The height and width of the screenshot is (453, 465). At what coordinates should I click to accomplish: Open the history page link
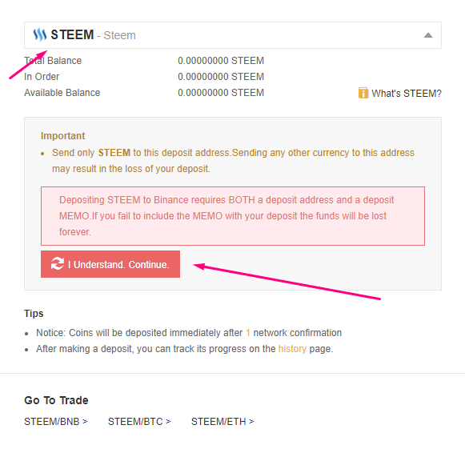coord(292,349)
